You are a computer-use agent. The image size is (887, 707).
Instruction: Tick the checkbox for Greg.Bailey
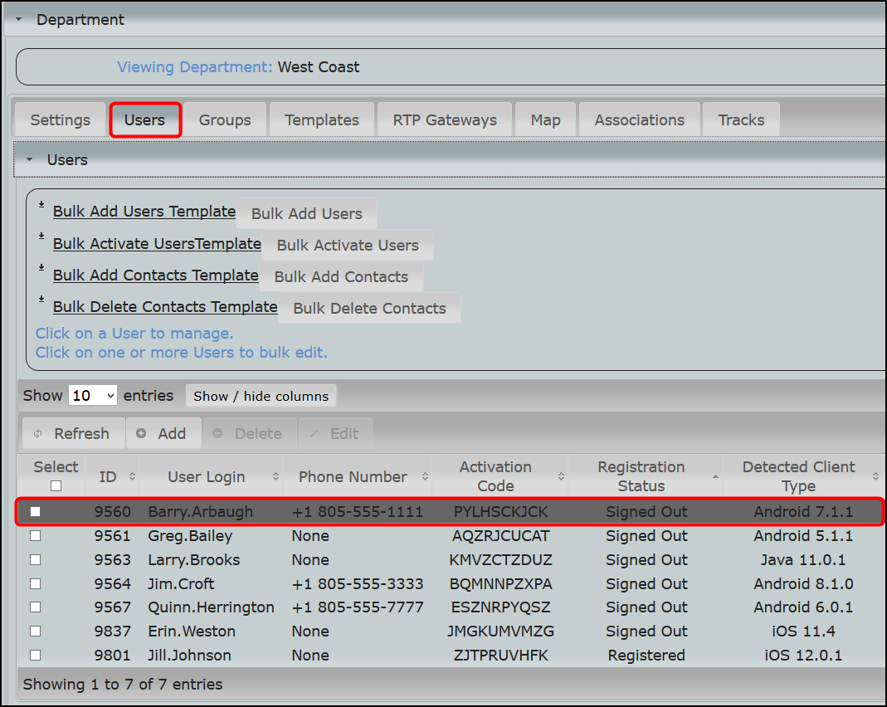(x=35, y=535)
